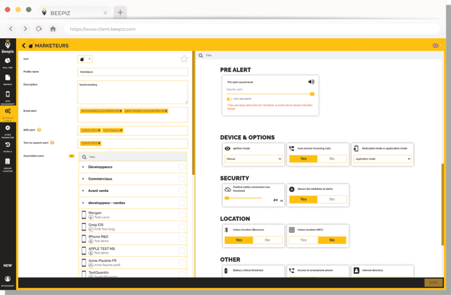Image resolution: width=451 pixels, height=295 pixels.
Task: Click the help icon next to SMS alert
Action: coord(39,129)
